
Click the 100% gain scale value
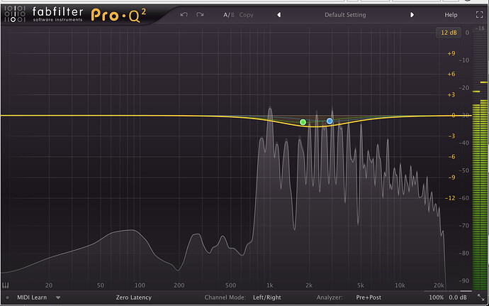437,297
